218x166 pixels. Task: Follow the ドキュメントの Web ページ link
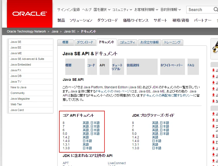(113, 91)
